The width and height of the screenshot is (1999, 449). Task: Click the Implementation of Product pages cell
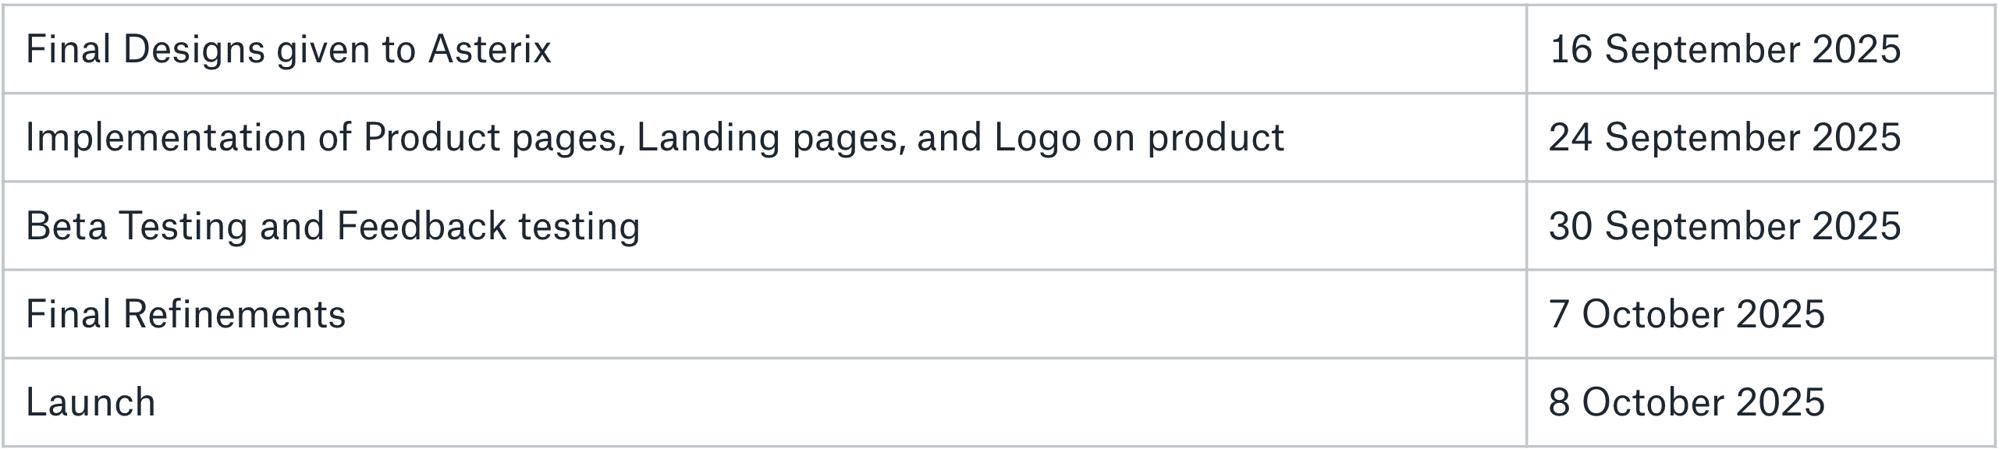765,137
